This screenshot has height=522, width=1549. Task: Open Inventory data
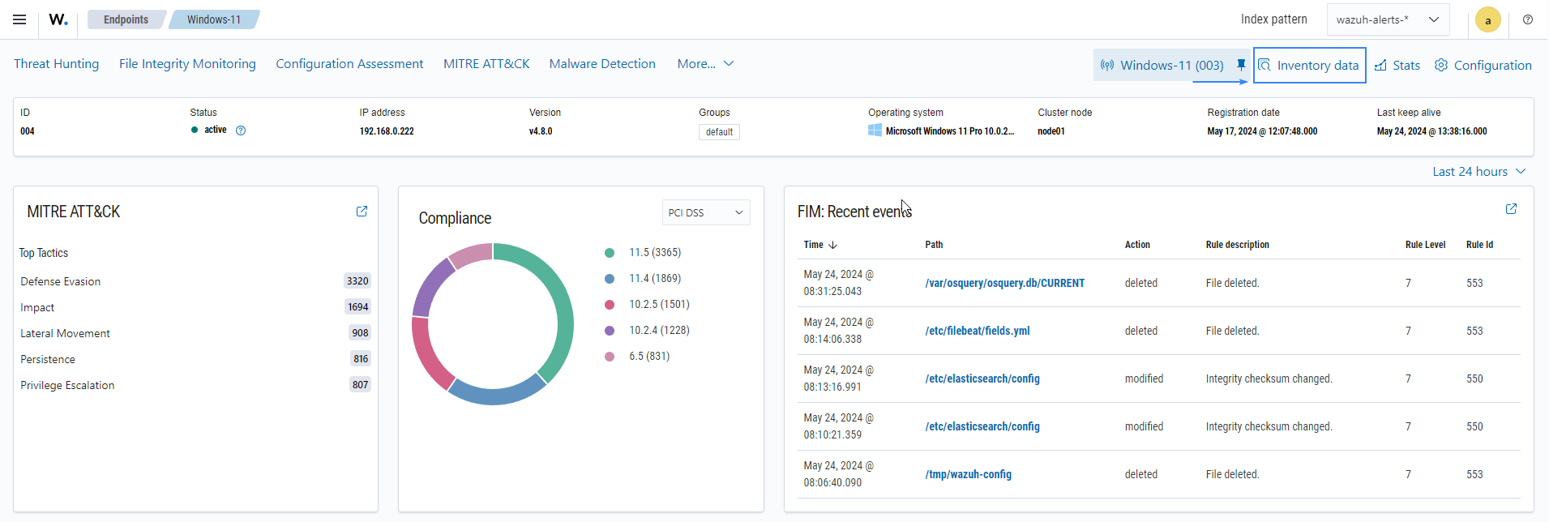pyautogui.click(x=1310, y=65)
